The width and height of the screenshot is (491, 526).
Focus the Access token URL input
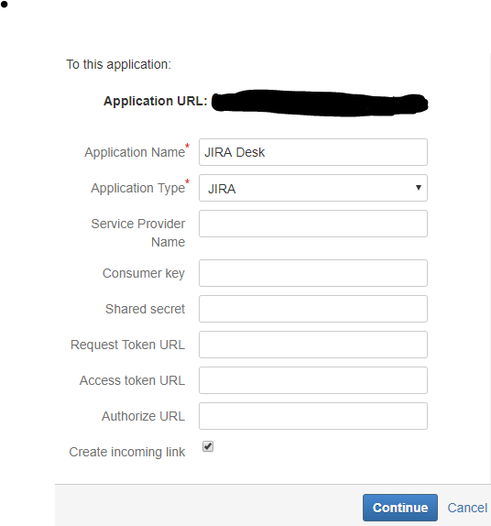(x=313, y=380)
